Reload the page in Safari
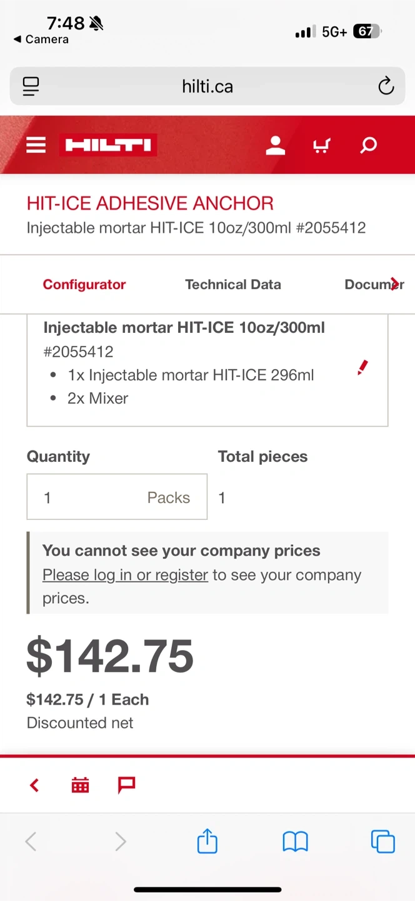415x901 pixels. click(386, 86)
